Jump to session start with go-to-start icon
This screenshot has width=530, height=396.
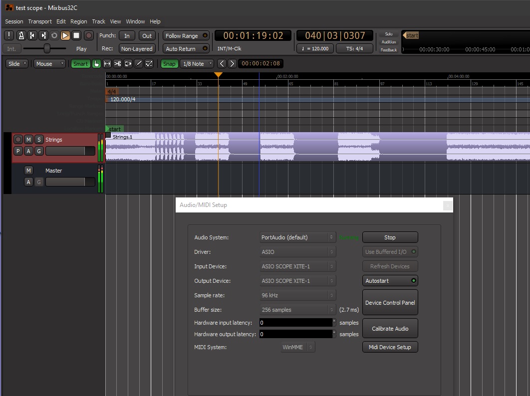tap(32, 35)
